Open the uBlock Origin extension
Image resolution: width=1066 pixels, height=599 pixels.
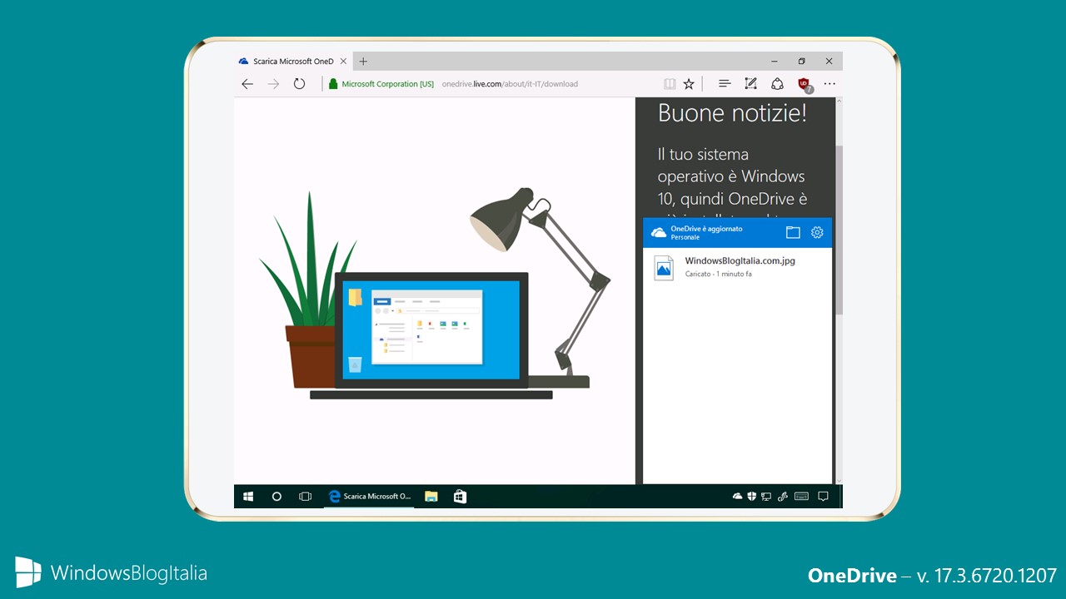804,84
